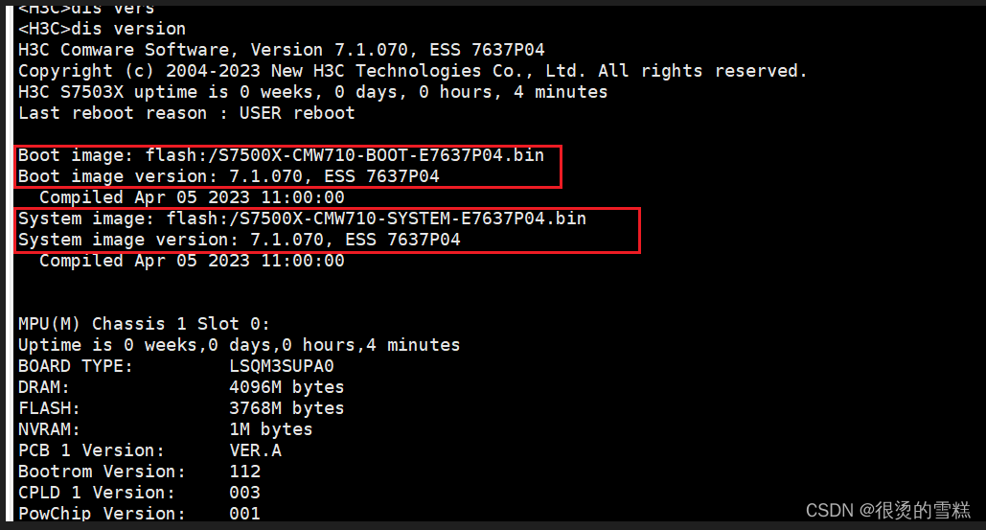Click the 'BOARD TYPE:' label
Screen dimensions: 986x530
click(x=76, y=366)
